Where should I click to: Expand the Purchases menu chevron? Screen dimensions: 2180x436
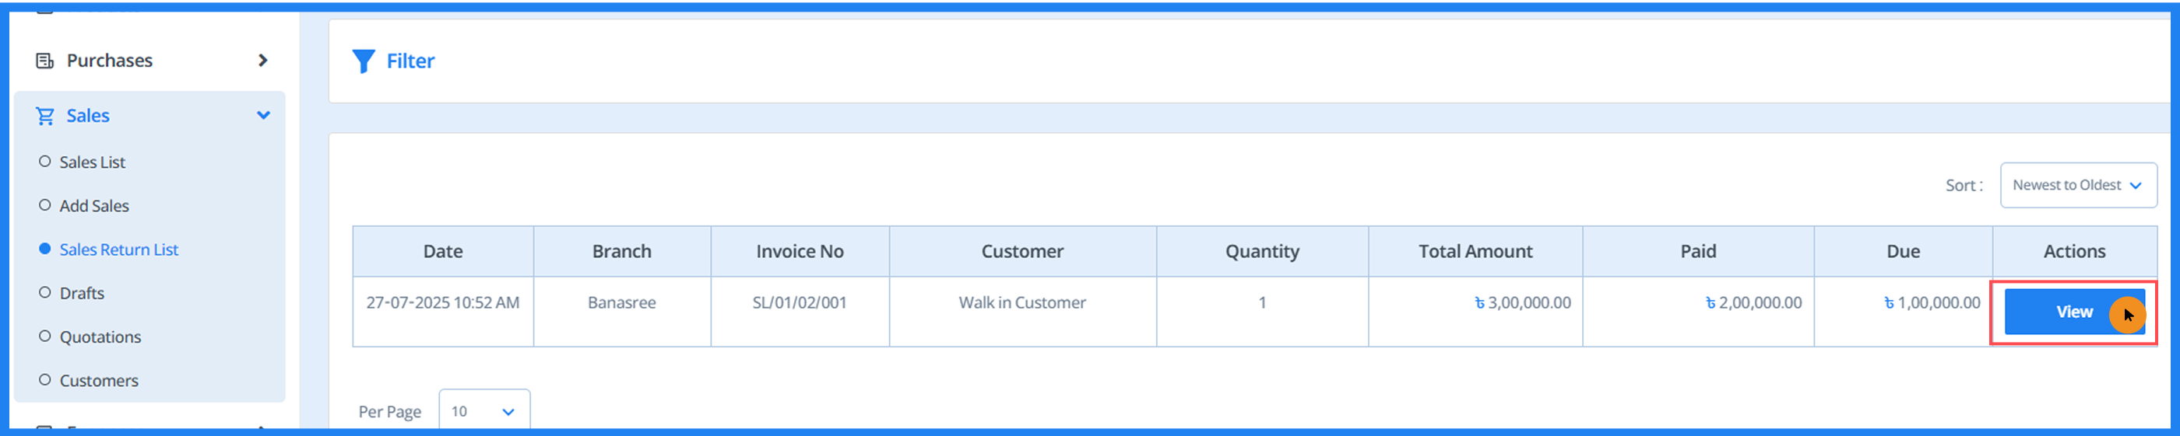pyautogui.click(x=263, y=61)
